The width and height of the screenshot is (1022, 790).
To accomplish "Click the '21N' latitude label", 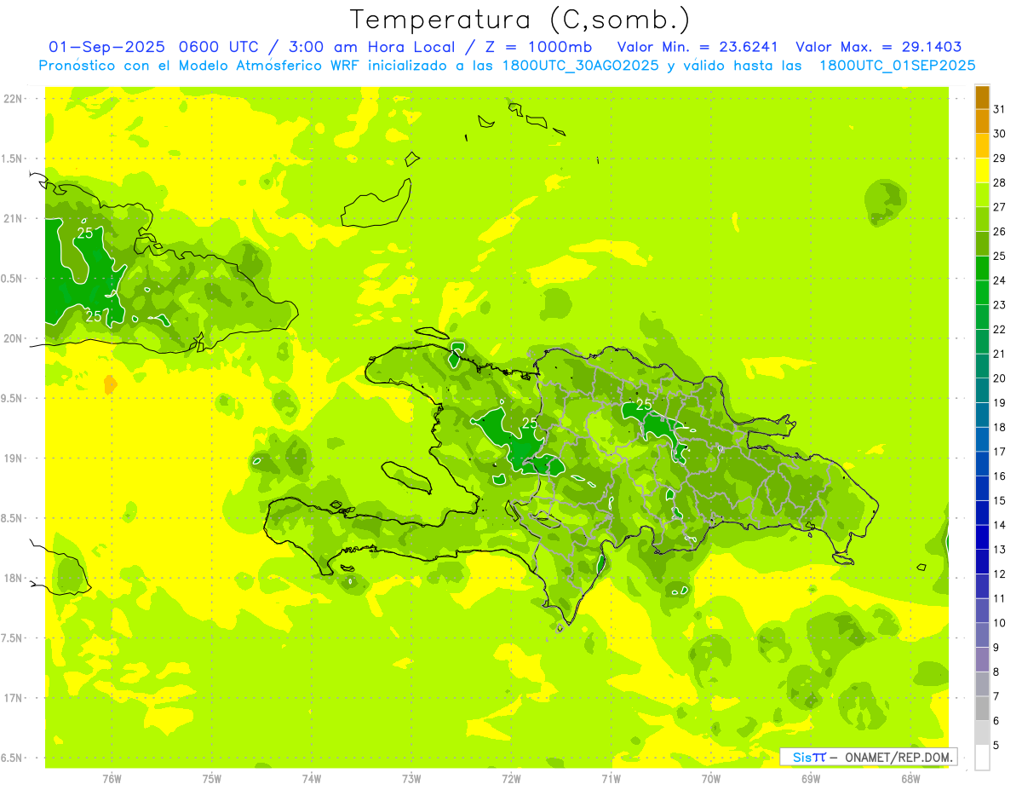I will tap(12, 219).
